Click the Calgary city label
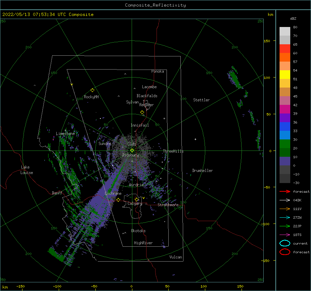The image size is (311, 291). click(135, 203)
